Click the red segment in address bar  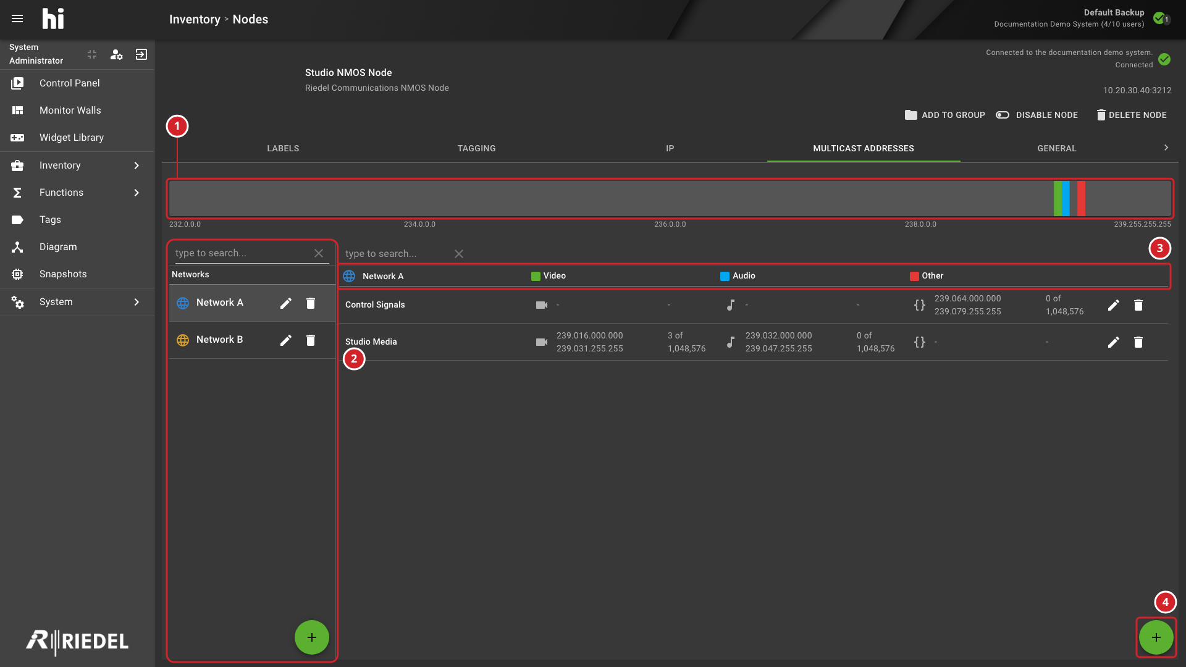pyautogui.click(x=1081, y=198)
